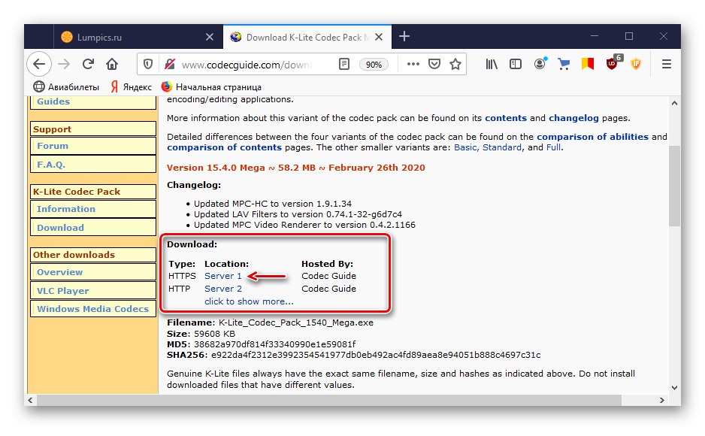Click the orange shield extension icon
The height and width of the screenshot is (436, 705).
(636, 65)
